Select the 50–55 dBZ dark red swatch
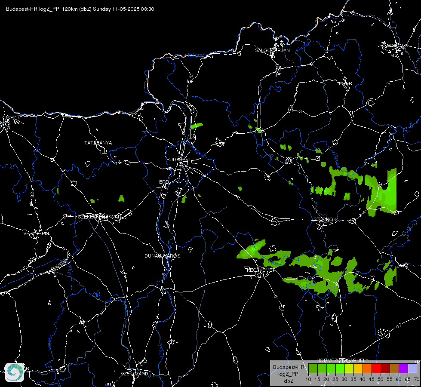Image resolution: width=421 pixels, height=387 pixels. click(385, 368)
